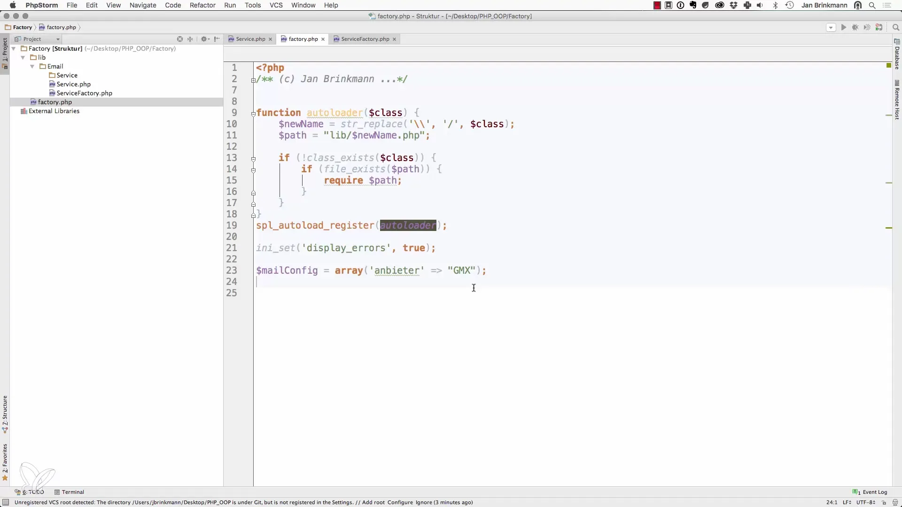Select External Libraries node

point(50,111)
